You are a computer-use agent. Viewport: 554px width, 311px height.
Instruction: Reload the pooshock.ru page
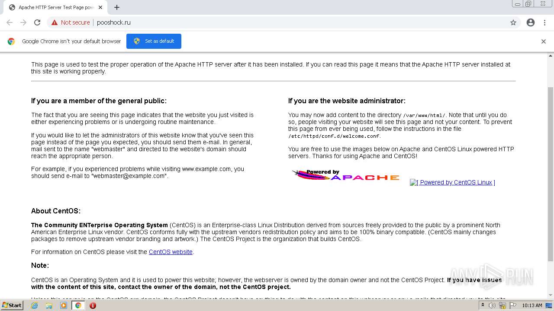pyautogui.click(x=37, y=22)
